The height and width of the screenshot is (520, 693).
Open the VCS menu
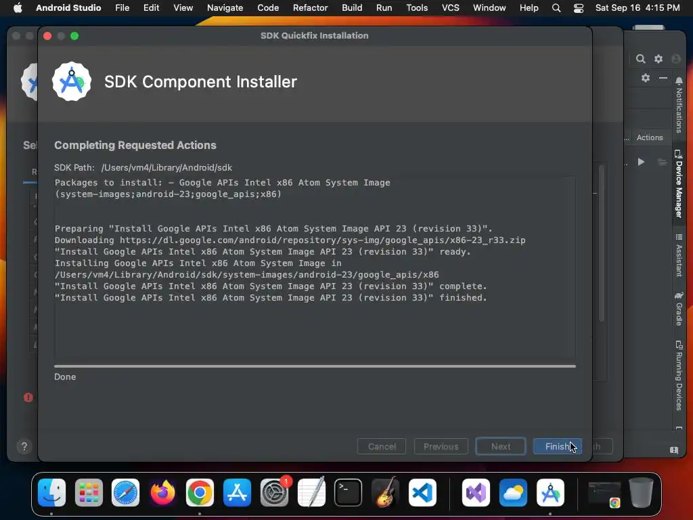tap(450, 7)
